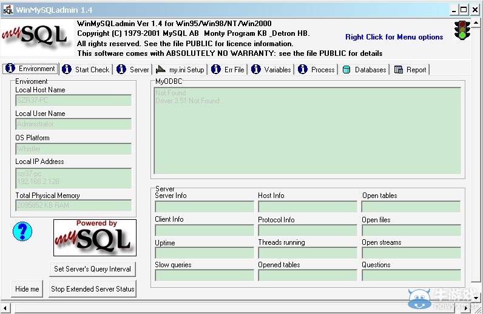Click the info icon on the Variables tab
This screenshot has height=314, width=483.
pos(256,69)
